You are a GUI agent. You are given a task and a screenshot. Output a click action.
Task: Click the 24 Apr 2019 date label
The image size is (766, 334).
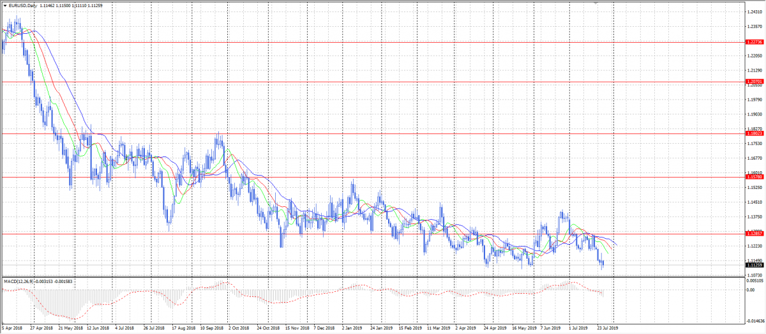pos(495,328)
